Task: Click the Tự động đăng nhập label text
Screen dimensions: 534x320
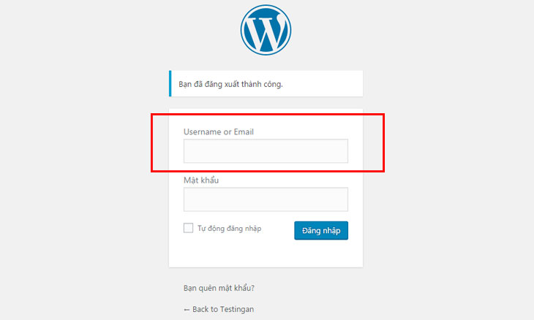Action: click(230, 229)
